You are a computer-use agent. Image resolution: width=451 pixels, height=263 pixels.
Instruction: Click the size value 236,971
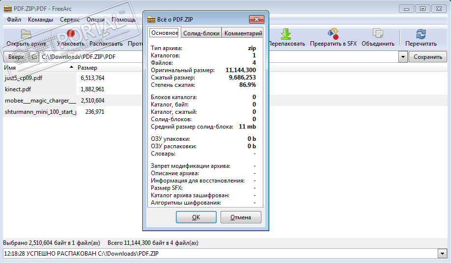click(x=95, y=112)
